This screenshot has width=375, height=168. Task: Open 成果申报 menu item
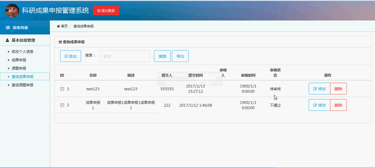click(19, 60)
